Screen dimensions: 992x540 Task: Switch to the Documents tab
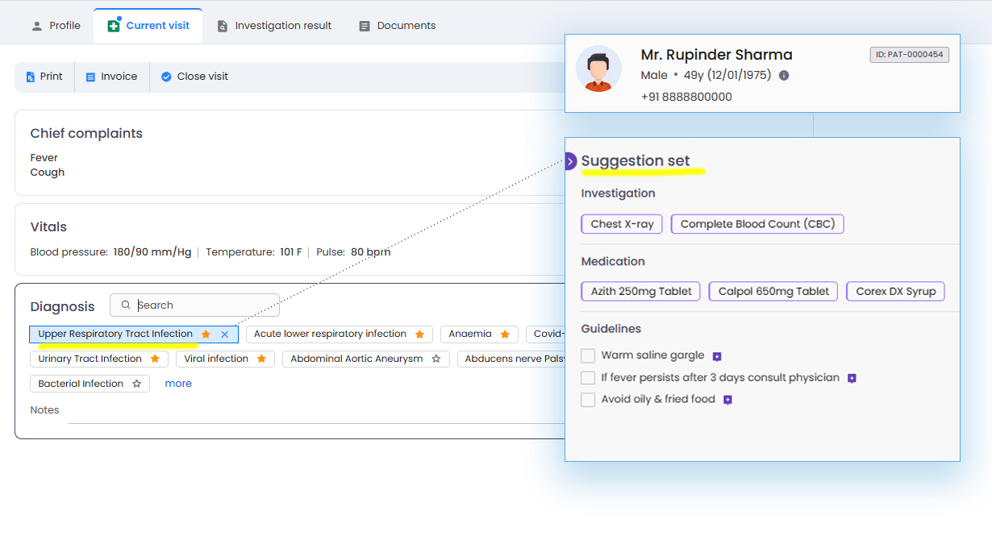[x=398, y=26]
